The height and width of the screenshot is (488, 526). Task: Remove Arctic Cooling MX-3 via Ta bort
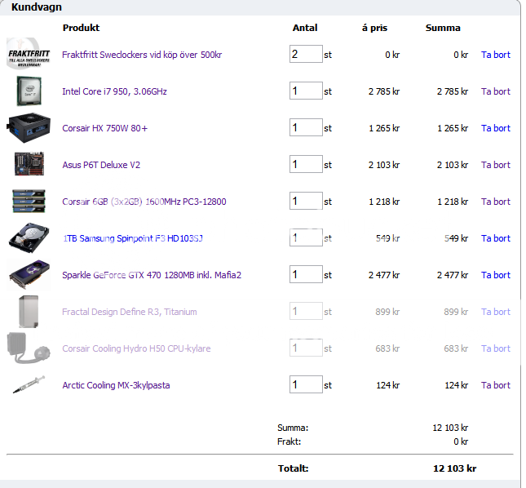pos(495,385)
